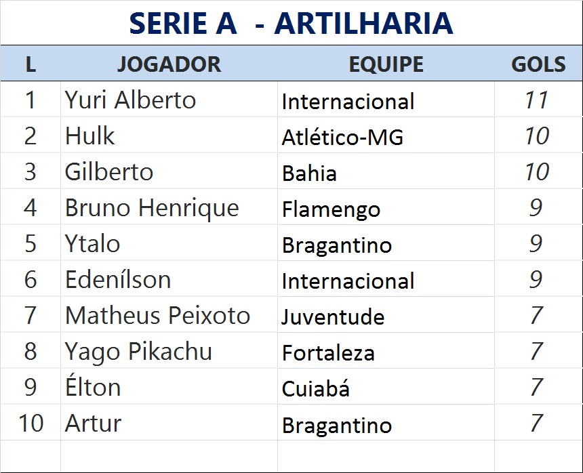Click the SERIE A - ARTILHARIA title cell
The height and width of the screenshot is (473, 583).
[291, 23]
